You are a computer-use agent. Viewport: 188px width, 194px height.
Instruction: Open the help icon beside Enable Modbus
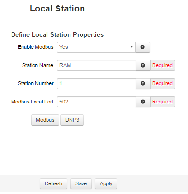click(142, 47)
